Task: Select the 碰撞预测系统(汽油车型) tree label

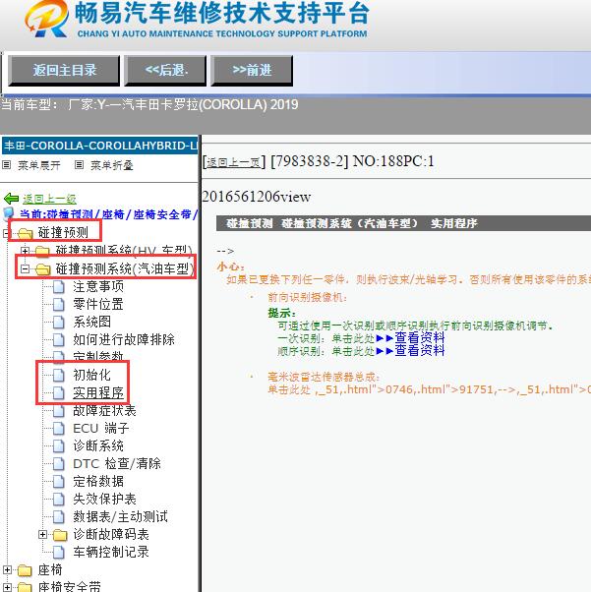Action: (x=125, y=268)
